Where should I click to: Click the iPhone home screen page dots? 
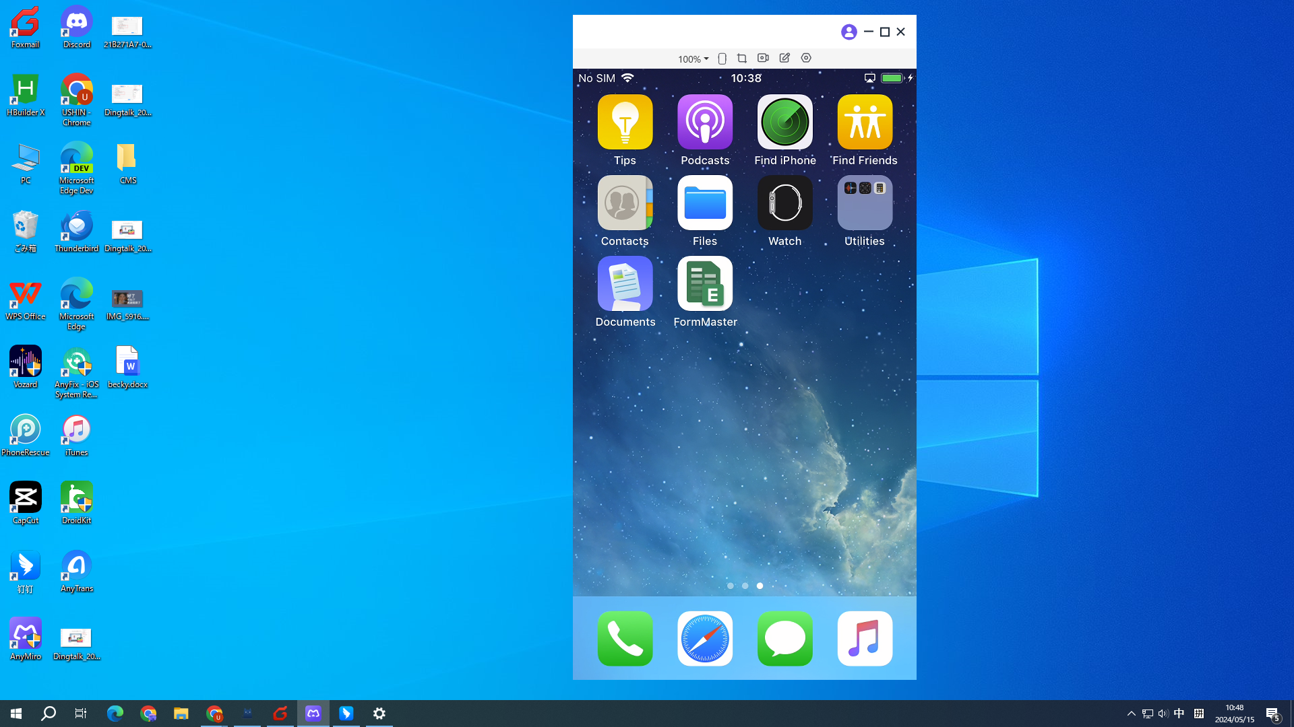click(x=745, y=585)
